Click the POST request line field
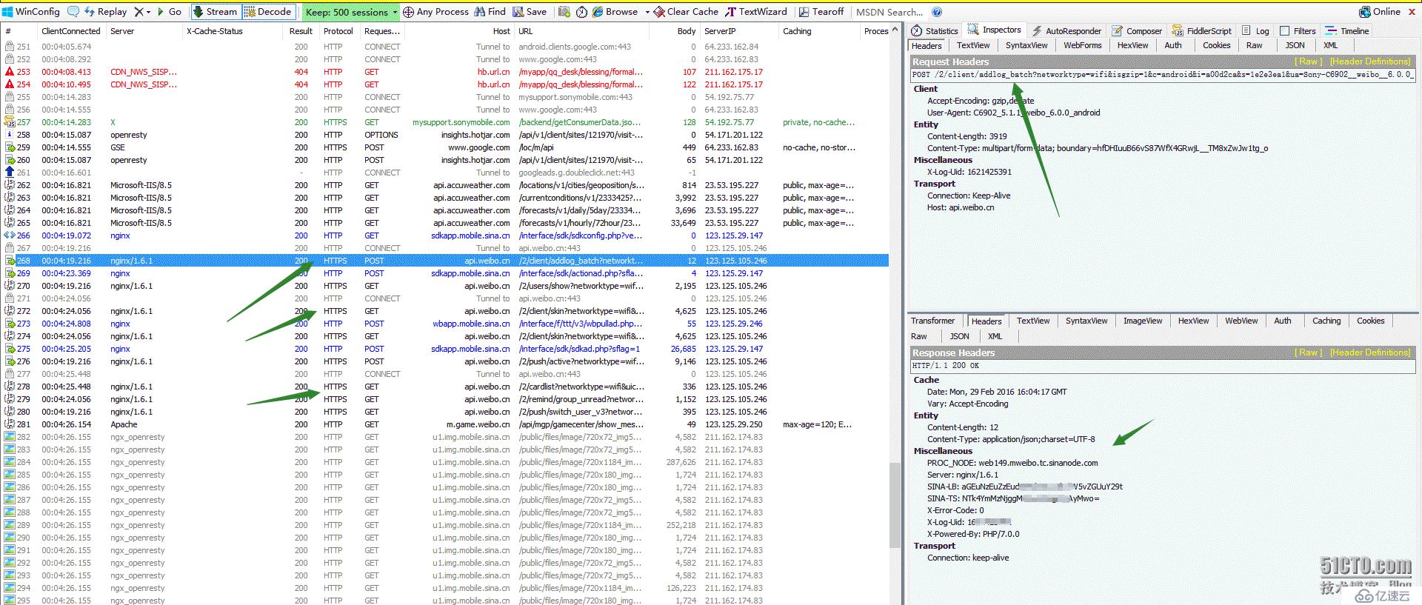The width and height of the screenshot is (1422, 605). tap(1163, 75)
